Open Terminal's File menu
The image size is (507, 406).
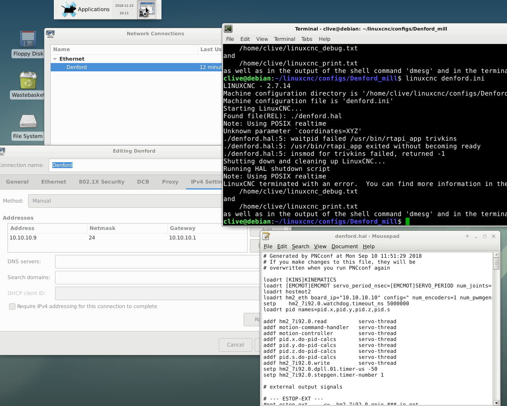tap(230, 39)
